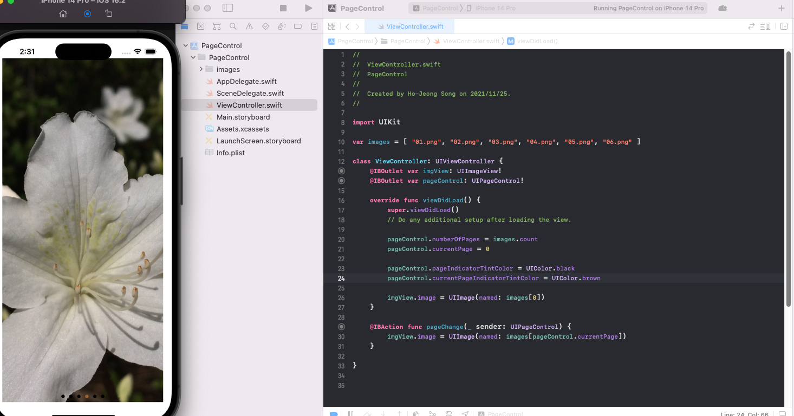Click simulate location arrow icon
Viewport: 794px width, 416px height.
(465, 414)
